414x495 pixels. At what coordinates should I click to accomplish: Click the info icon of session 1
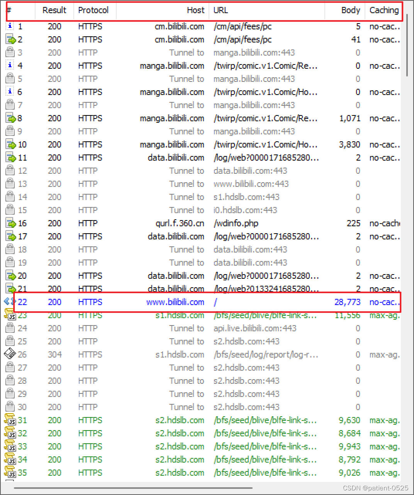coord(10,26)
